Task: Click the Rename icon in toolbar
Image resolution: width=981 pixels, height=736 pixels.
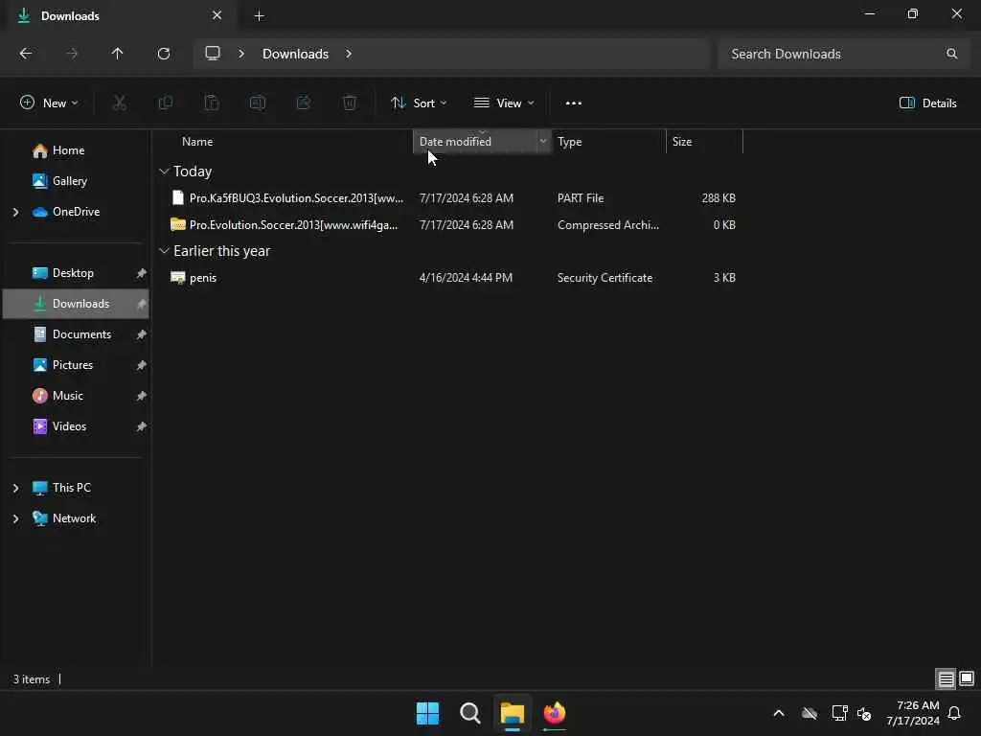Action: [258, 103]
